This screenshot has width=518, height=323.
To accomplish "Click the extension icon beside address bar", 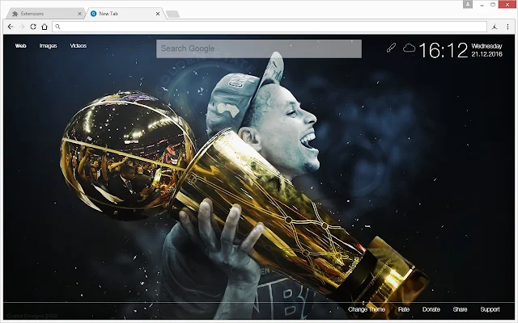I will [x=495, y=27].
